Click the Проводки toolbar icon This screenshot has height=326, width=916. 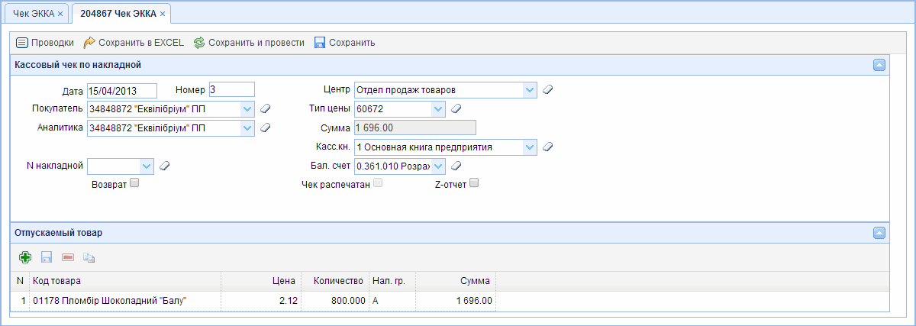point(22,43)
